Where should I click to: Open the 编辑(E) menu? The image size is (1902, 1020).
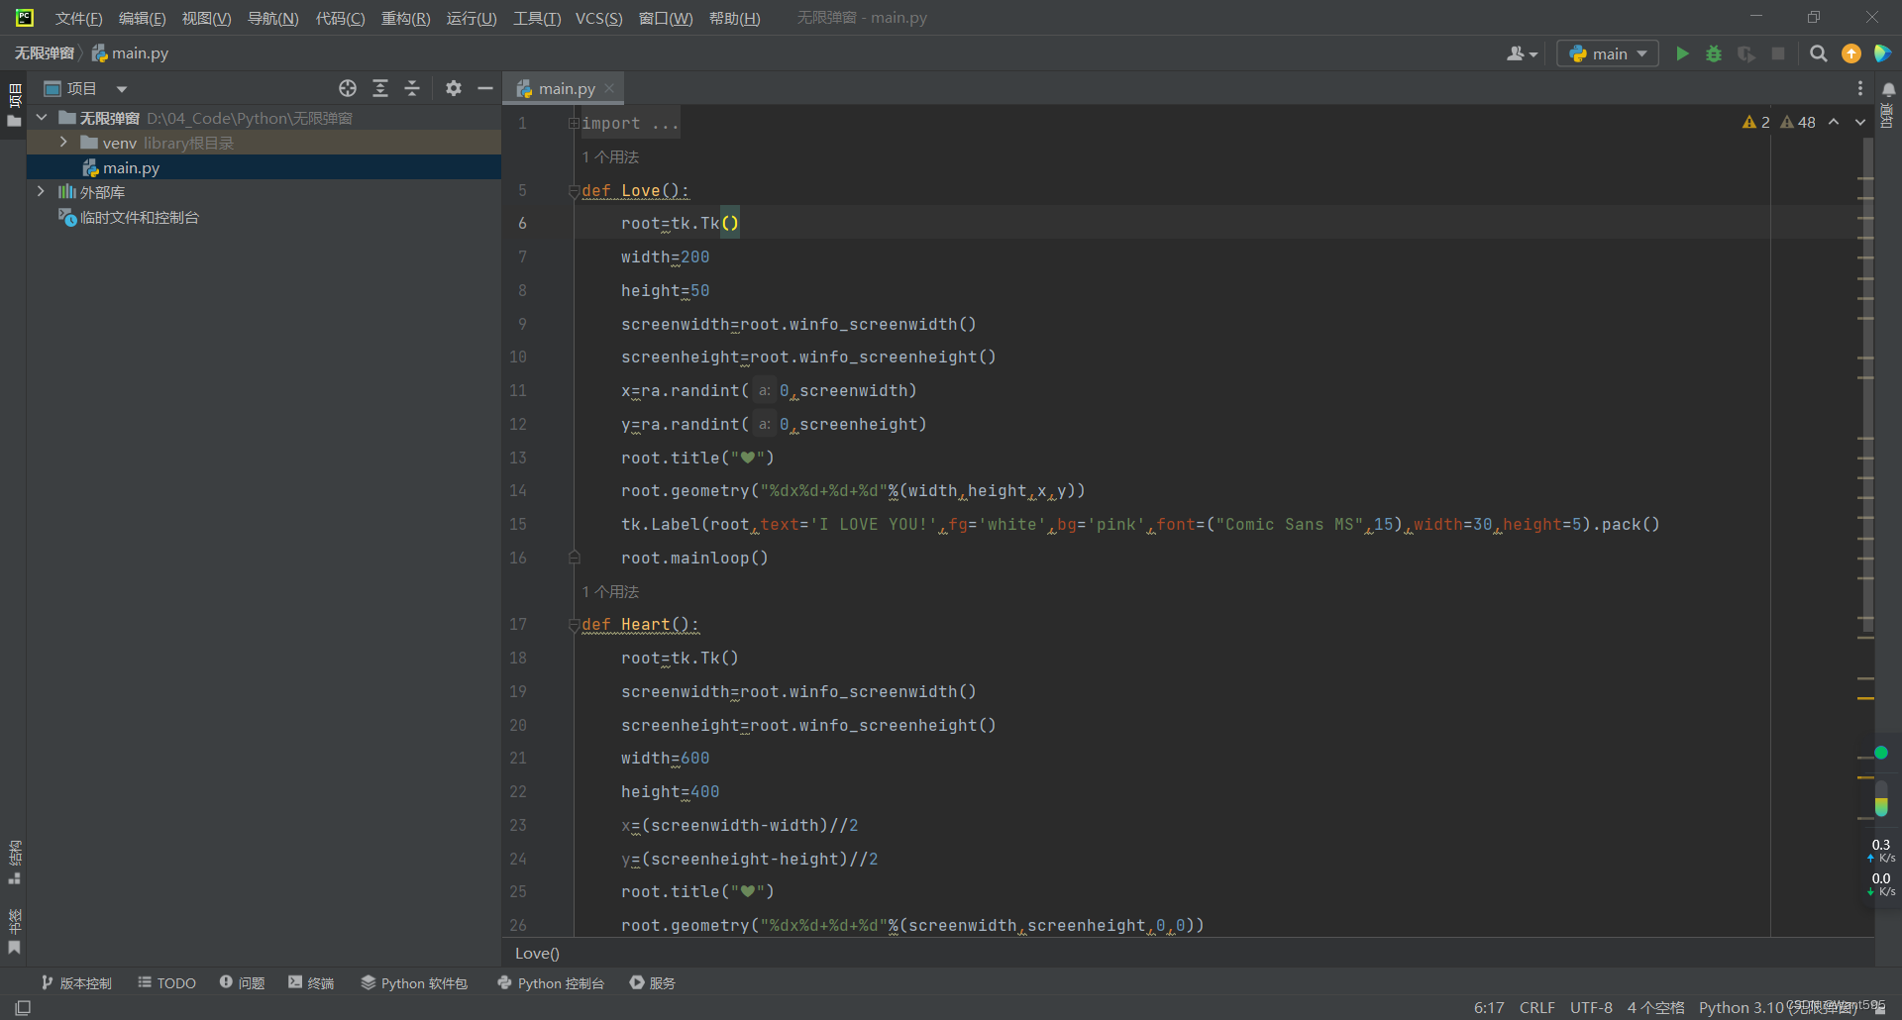(x=142, y=18)
